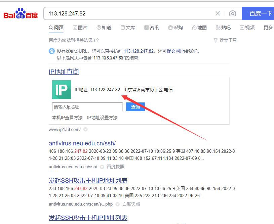Image resolution: width=274 pixels, height=224 pixels.
Task: Go to the 采购 tab
Action: 175,28
